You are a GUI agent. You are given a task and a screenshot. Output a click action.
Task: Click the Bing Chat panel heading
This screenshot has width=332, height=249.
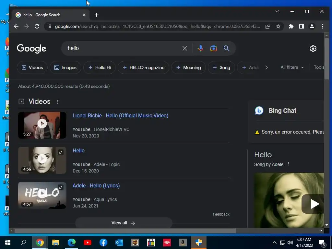pos(282,111)
